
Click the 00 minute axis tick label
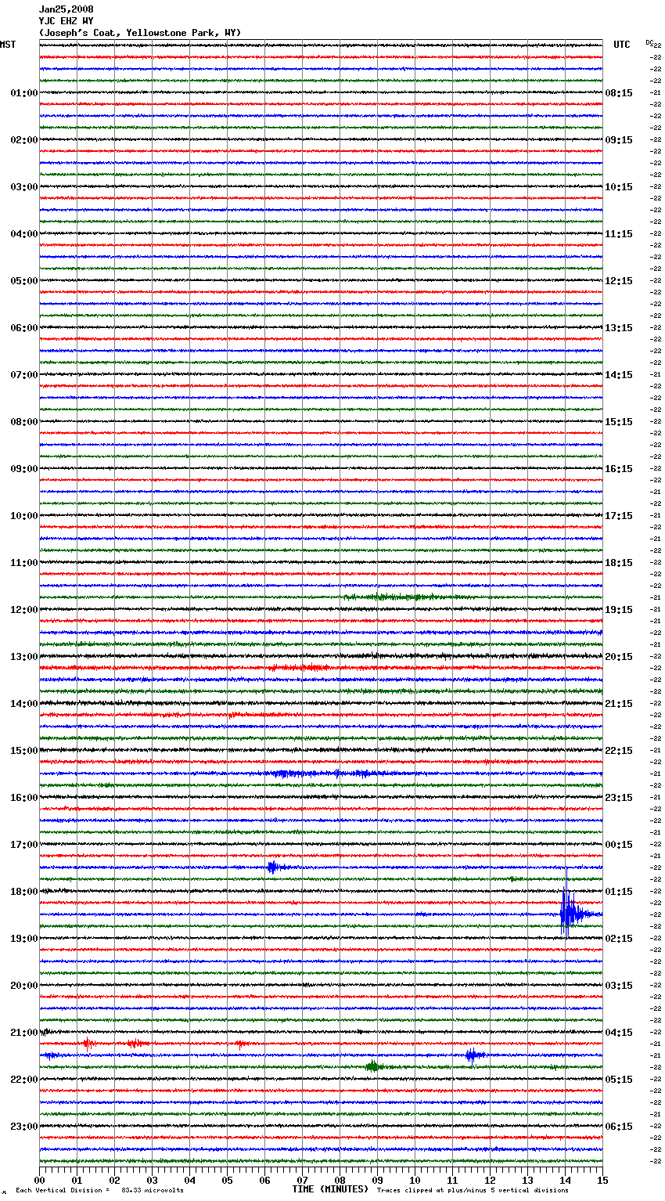pos(39,1180)
